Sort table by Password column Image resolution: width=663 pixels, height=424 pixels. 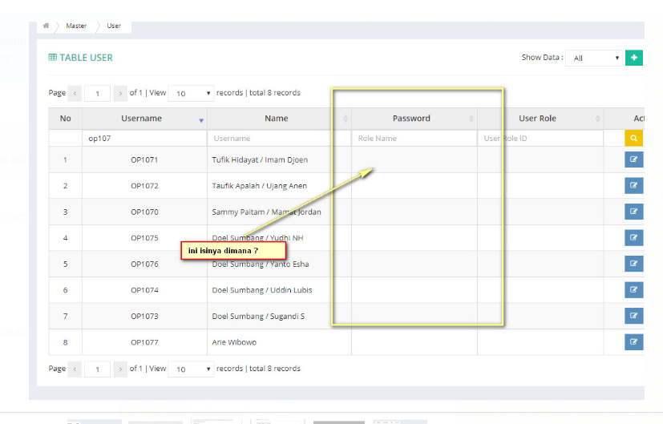[411, 119]
